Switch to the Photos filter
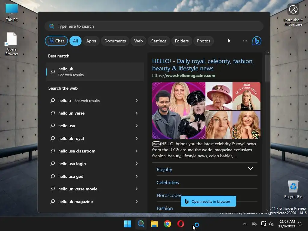This screenshot has height=231, width=308. click(x=204, y=41)
